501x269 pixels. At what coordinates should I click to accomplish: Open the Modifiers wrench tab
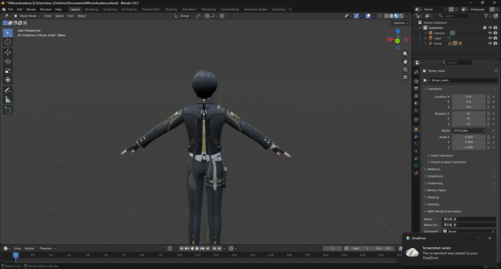click(416, 137)
